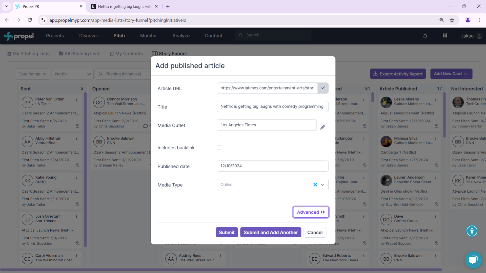The image size is (486, 273).
Task: Open browser zoom magnifier icon
Action: click(442, 20)
